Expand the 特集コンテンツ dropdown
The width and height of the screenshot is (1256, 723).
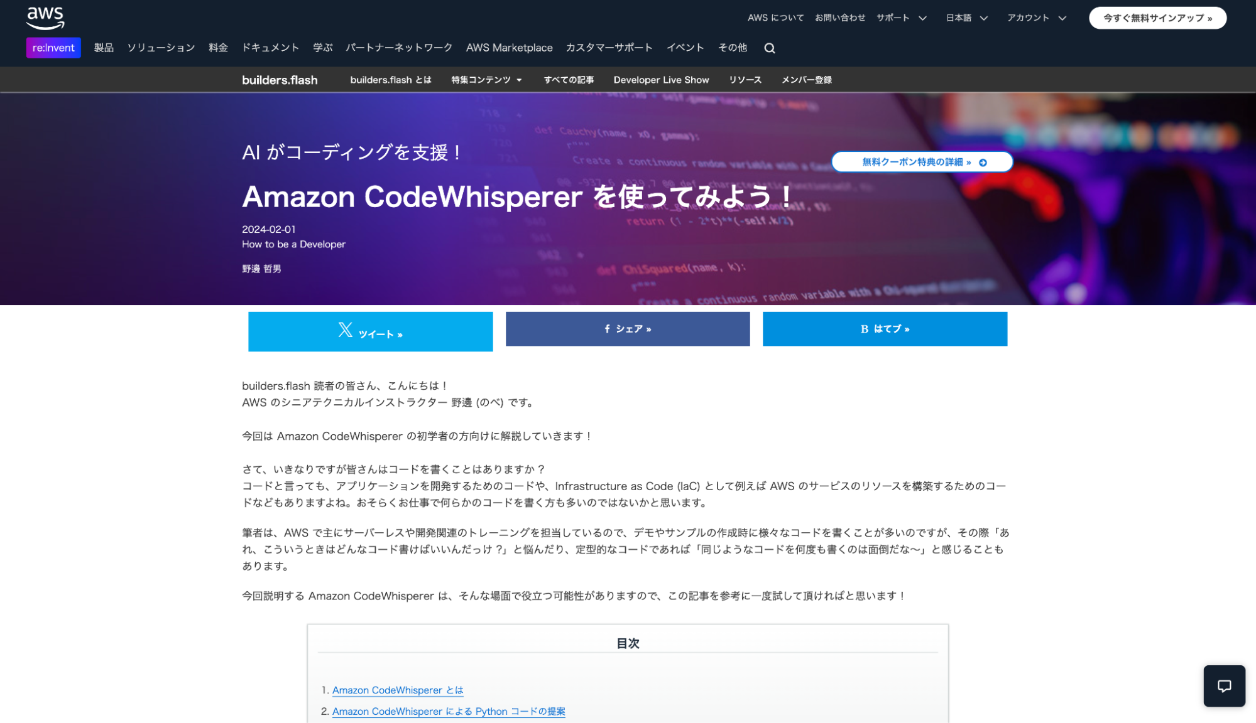[x=486, y=80]
